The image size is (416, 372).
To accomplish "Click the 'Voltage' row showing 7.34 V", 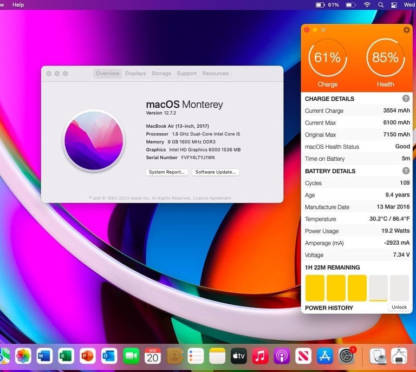I will pos(357,255).
